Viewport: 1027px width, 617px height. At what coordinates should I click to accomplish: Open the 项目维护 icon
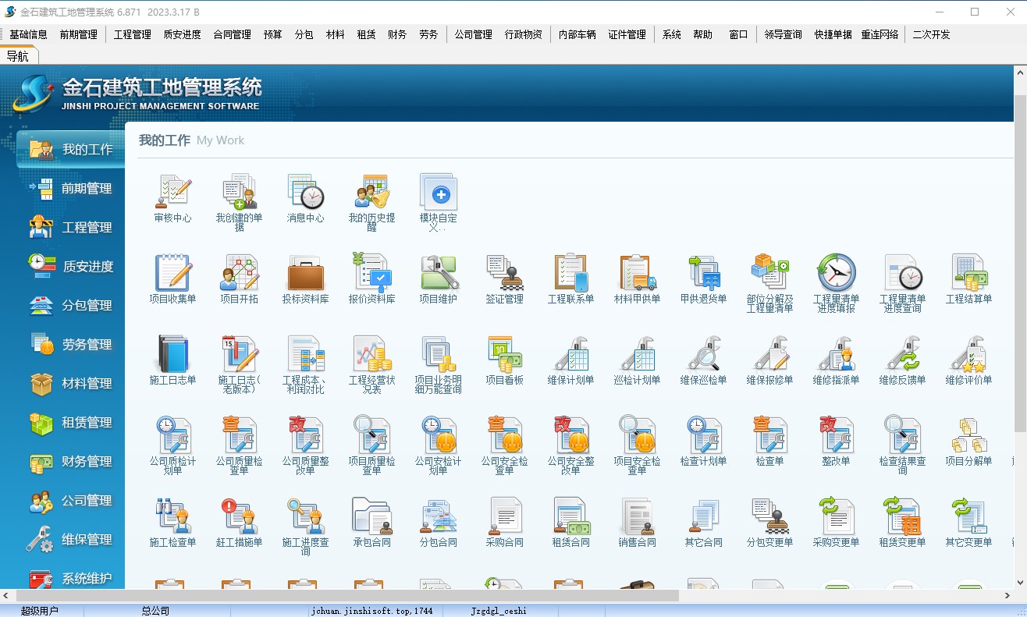[438, 273]
